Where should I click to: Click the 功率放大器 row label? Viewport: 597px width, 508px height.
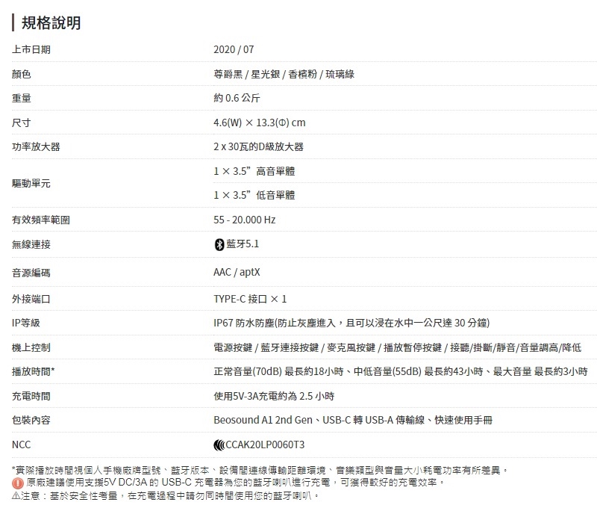pyautogui.click(x=36, y=146)
